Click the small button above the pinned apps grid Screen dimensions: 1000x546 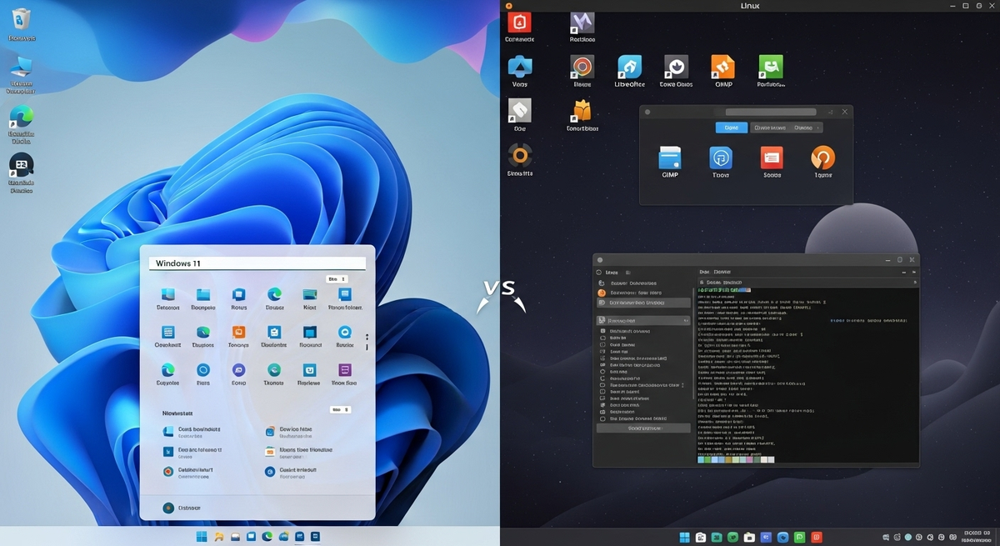click(337, 279)
